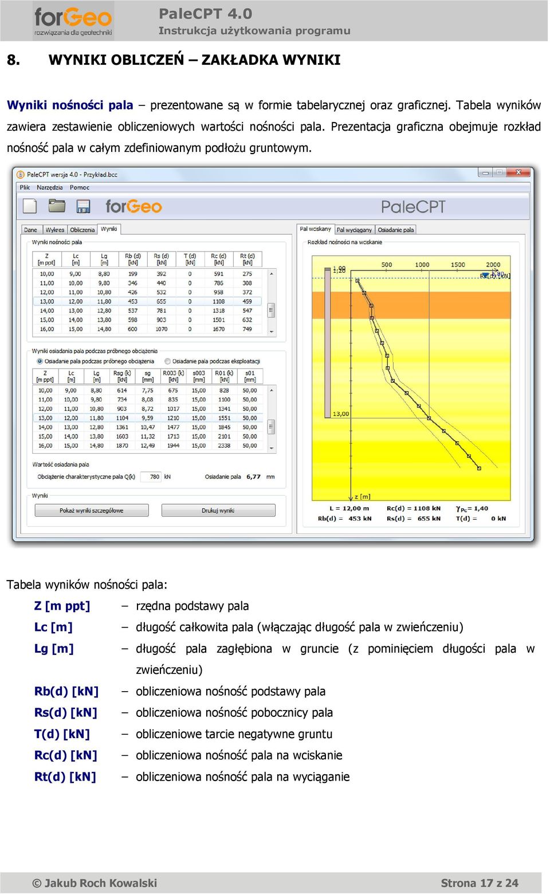
Task: Click Rsg (k) column header
Action: coord(122,376)
